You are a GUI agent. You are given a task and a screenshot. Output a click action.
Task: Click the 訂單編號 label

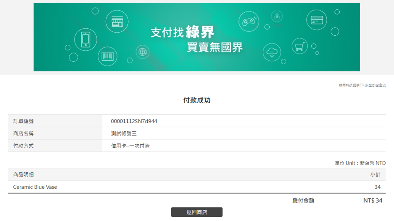(23, 121)
